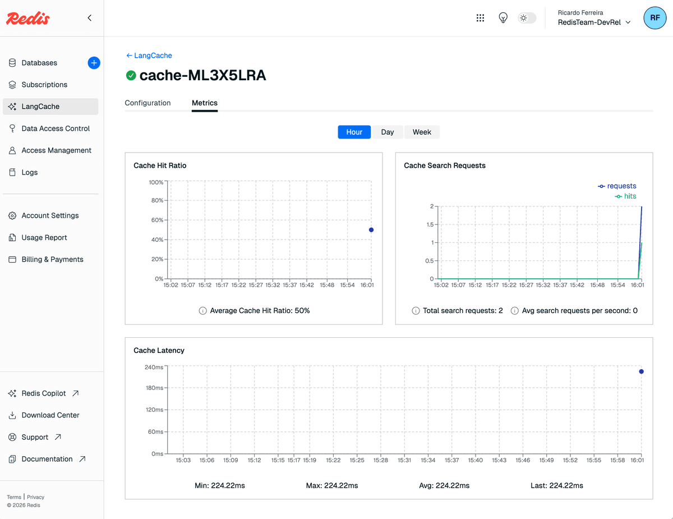Select the Day time range option
This screenshot has height=519, width=673.
click(x=388, y=131)
